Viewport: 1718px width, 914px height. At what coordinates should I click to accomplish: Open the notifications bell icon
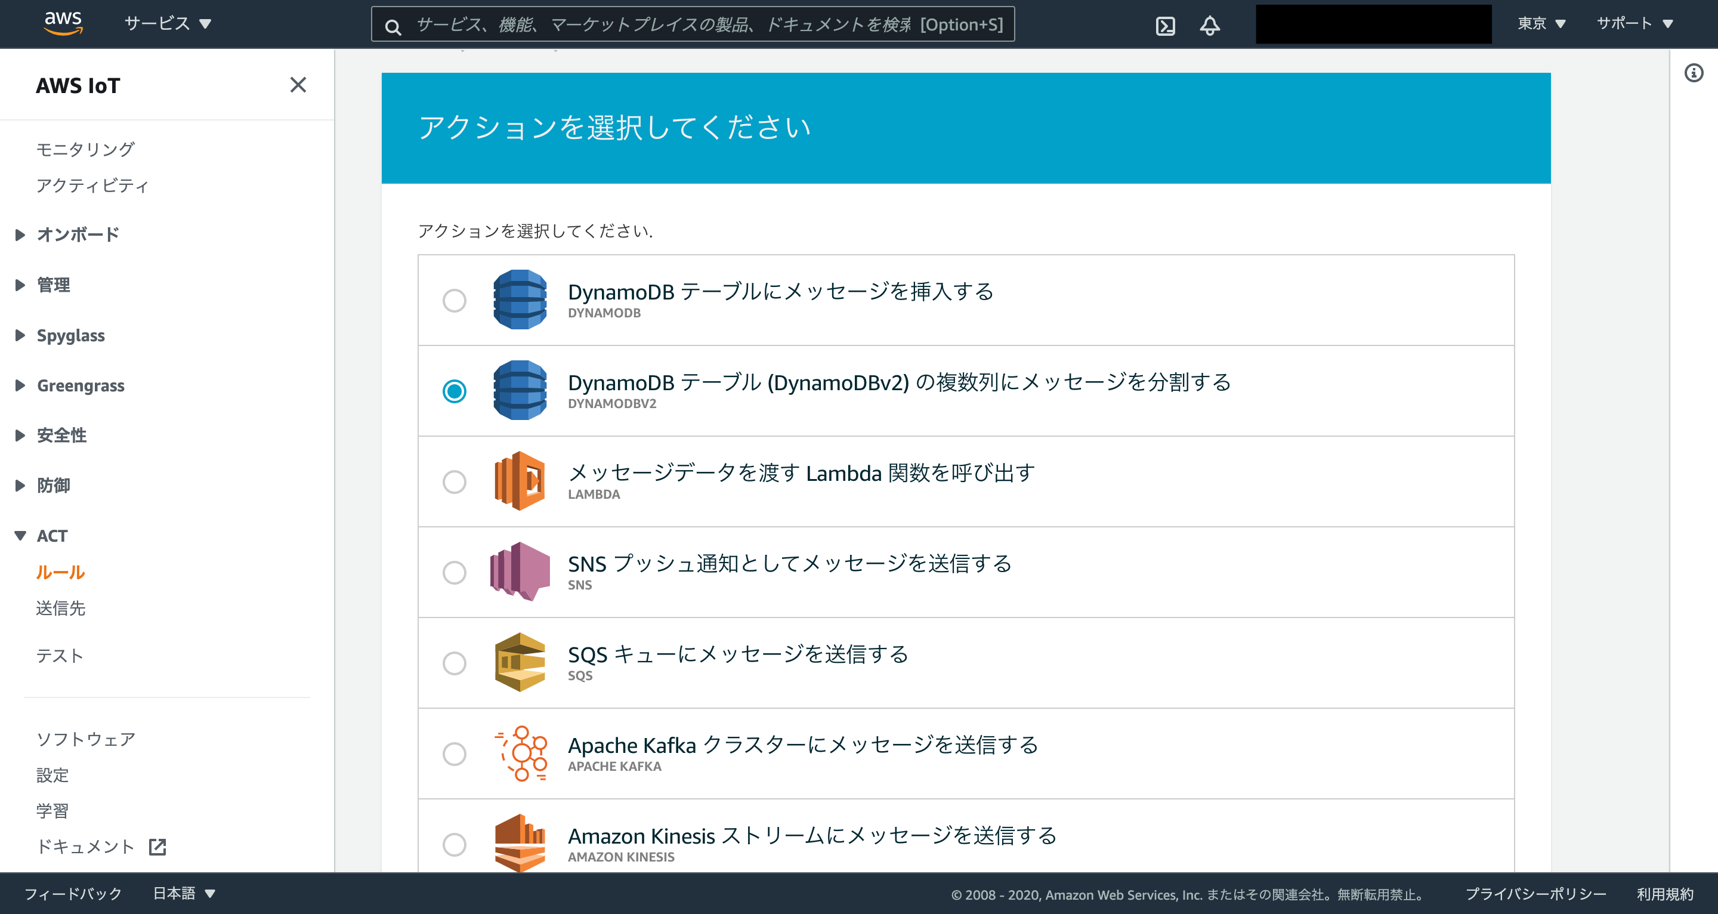(1209, 25)
